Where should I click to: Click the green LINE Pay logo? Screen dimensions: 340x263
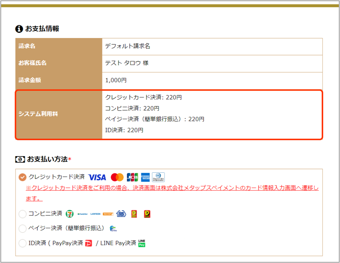(142, 243)
